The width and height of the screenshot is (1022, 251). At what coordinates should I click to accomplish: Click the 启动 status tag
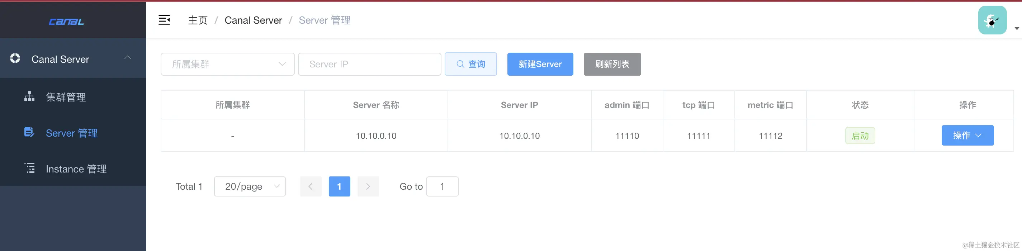pyautogui.click(x=860, y=136)
